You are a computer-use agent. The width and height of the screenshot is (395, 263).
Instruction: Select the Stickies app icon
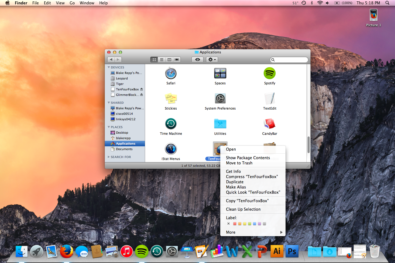click(x=171, y=99)
